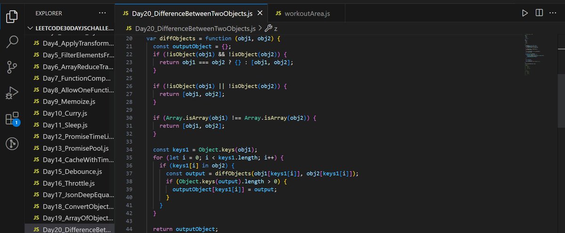Click line number 35 in gutter
The height and width of the screenshot is (233, 565).
click(x=129, y=157)
